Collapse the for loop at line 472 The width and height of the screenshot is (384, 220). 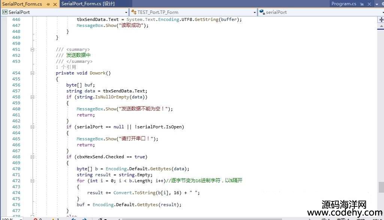(32, 181)
